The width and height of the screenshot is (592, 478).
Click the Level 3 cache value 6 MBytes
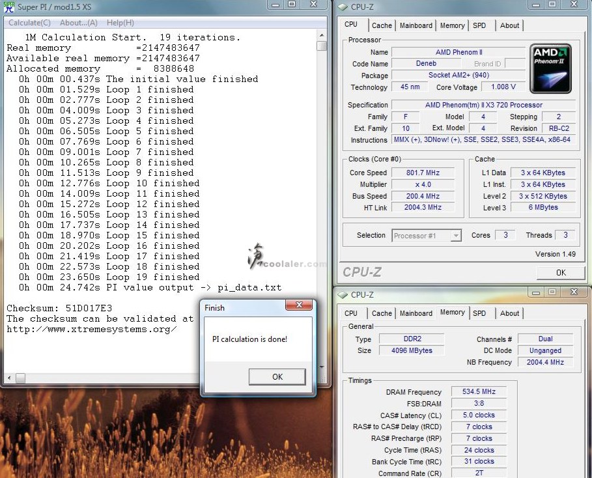[543, 207]
